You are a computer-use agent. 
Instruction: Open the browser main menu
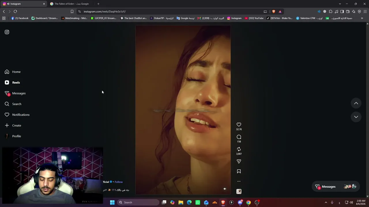click(x=365, y=11)
